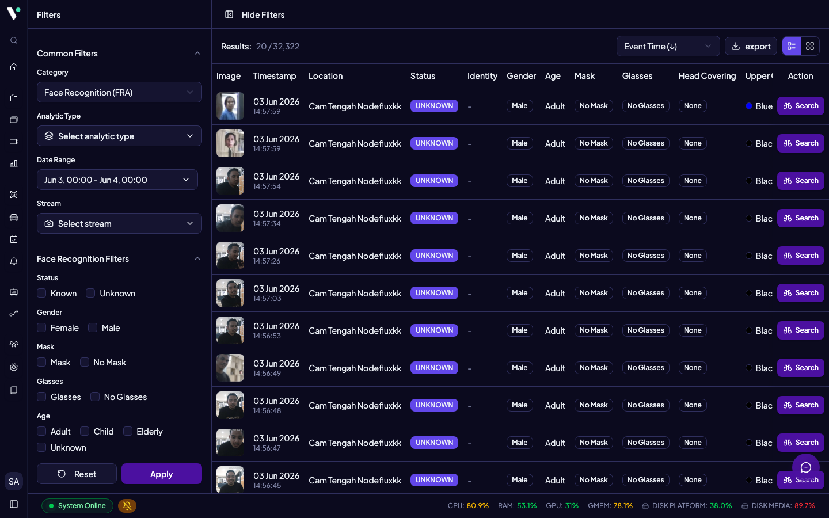Open the presentation monitor sidebar icon
Image resolution: width=829 pixels, height=518 pixels.
(14, 292)
